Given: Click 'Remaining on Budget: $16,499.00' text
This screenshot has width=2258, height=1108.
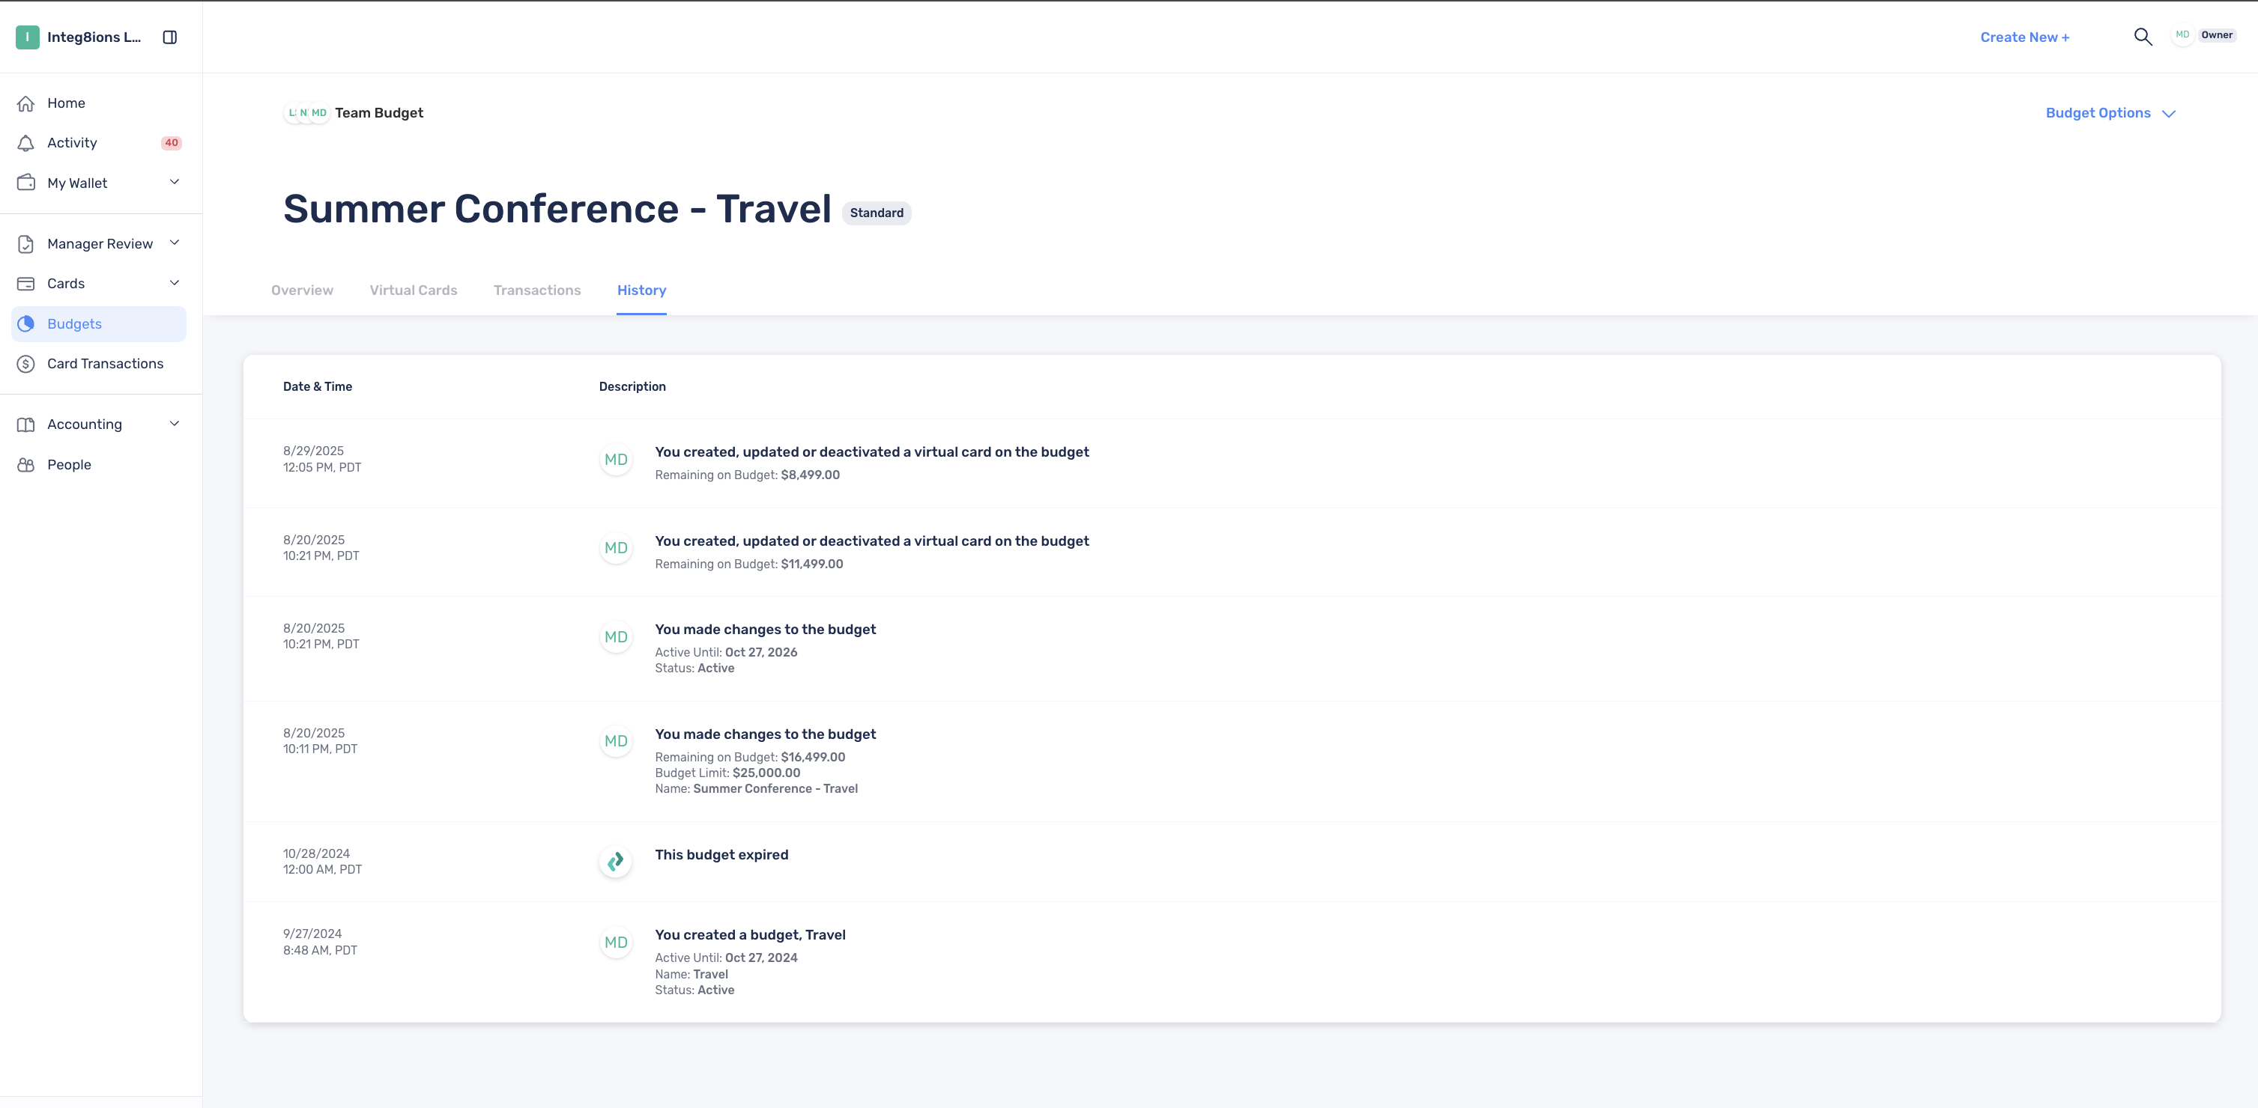Looking at the screenshot, I should coord(751,758).
